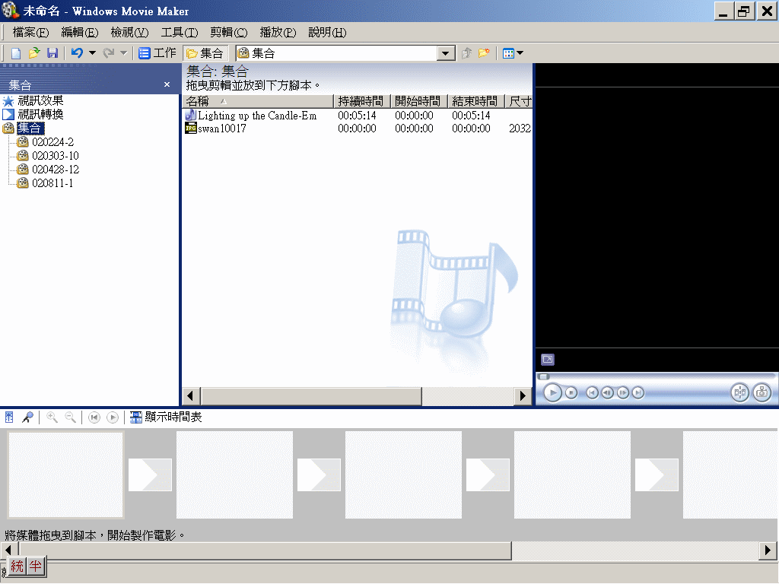
Task: Select the 020303-10 collection
Action: pos(55,156)
